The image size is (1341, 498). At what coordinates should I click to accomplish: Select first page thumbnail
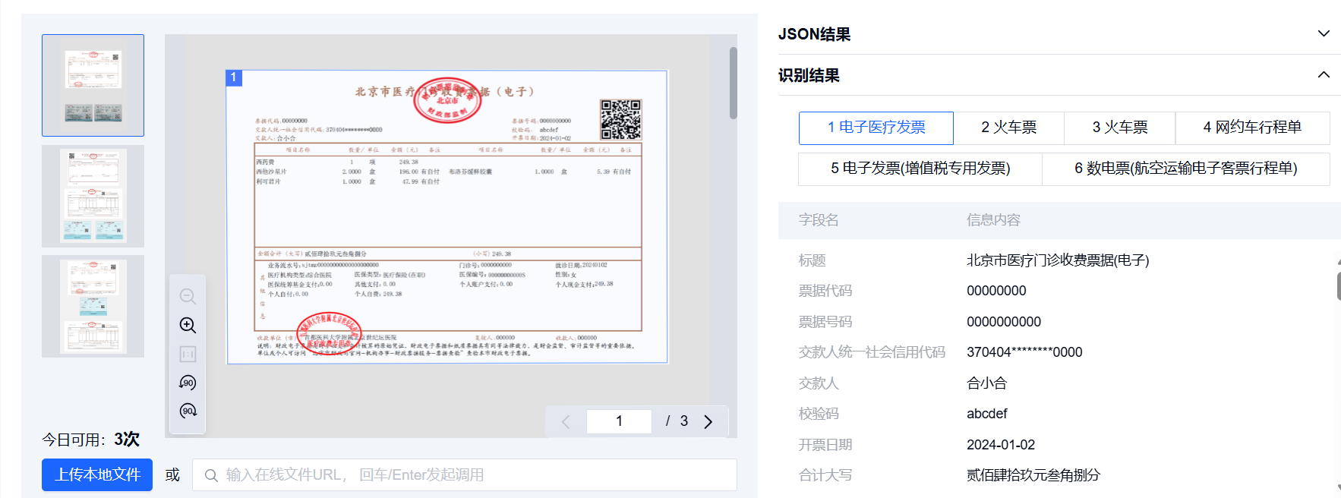(x=93, y=85)
